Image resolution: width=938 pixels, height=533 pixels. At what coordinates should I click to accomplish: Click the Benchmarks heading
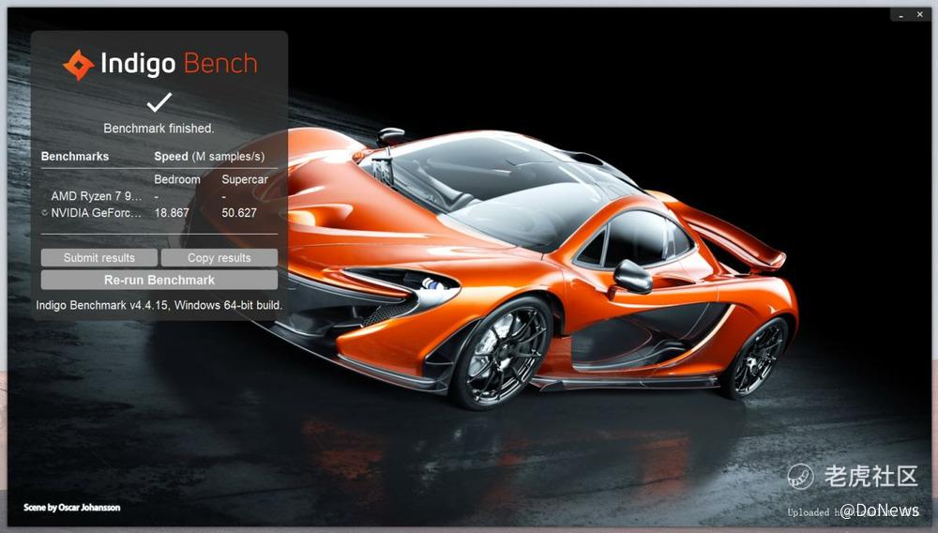pos(75,157)
